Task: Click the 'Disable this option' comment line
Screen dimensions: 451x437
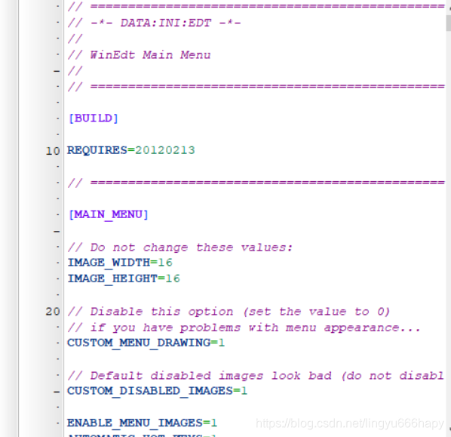Action: tap(229, 312)
